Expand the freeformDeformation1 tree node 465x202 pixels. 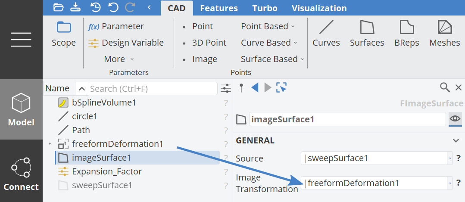(x=50, y=144)
